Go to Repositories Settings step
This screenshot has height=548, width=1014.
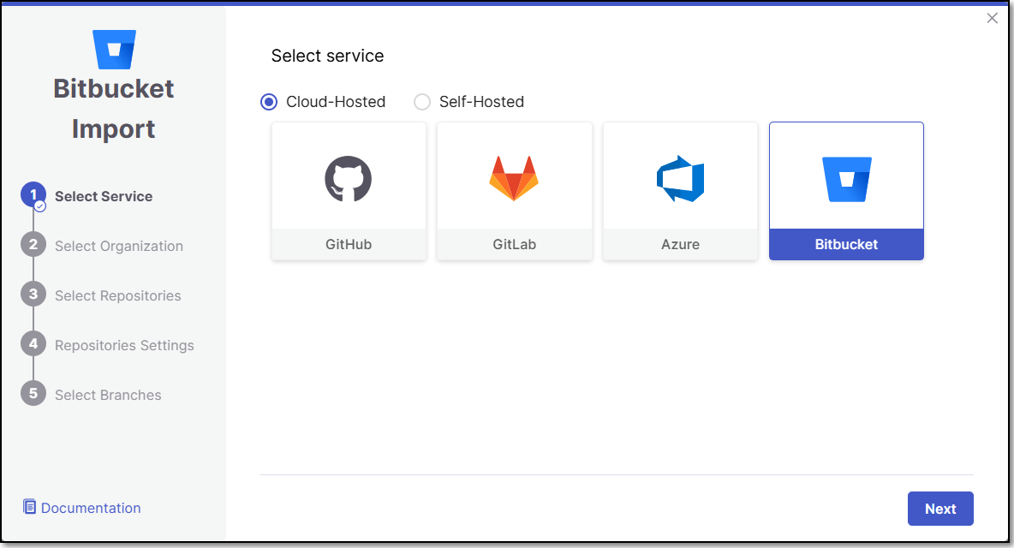[x=124, y=345]
